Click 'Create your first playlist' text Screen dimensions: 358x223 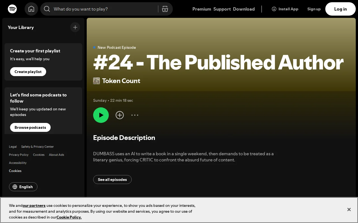pyautogui.click(x=35, y=51)
